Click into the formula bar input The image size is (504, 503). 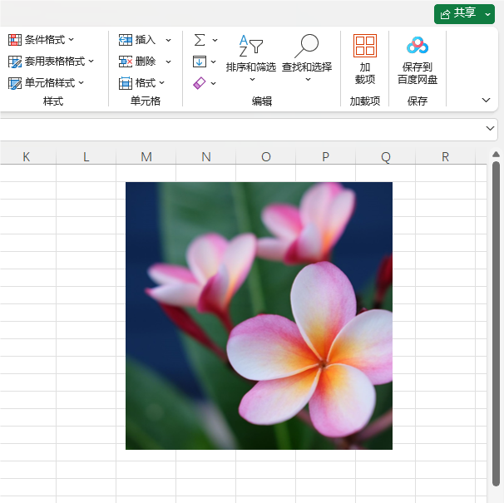coord(241,129)
